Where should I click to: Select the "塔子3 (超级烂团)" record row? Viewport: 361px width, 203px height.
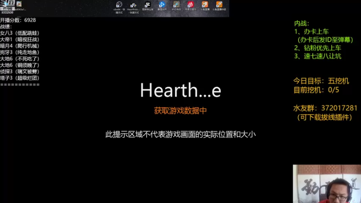20,78
